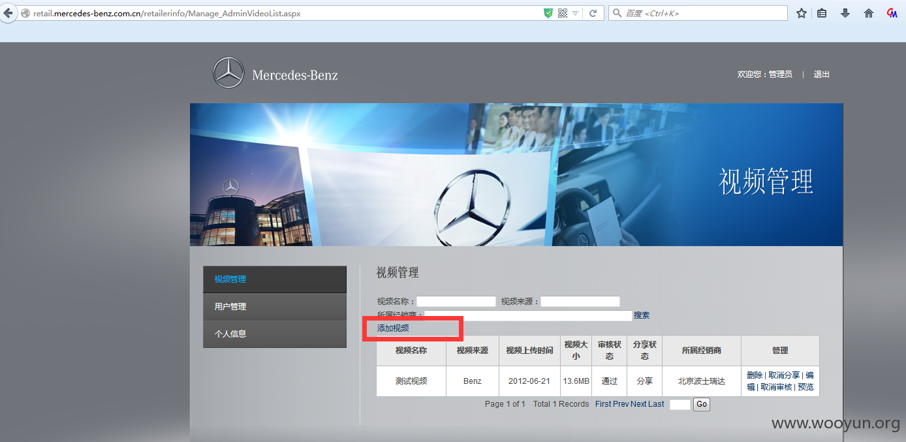Open the QR code icon in address bar
This screenshot has height=442, width=906.
pyautogui.click(x=563, y=13)
